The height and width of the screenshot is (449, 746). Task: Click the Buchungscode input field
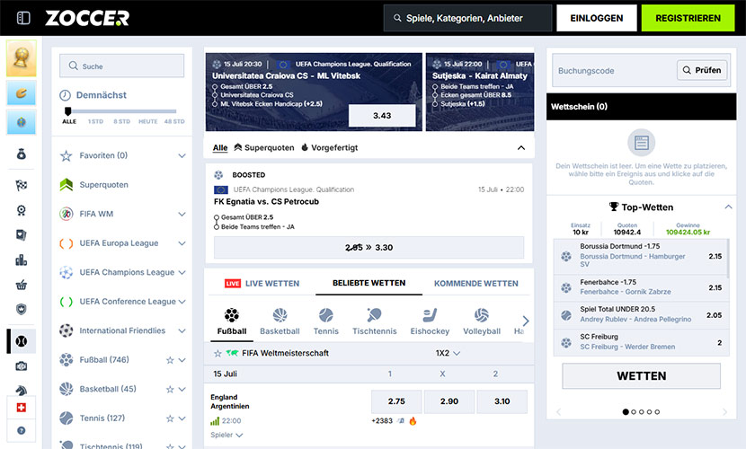(x=614, y=70)
